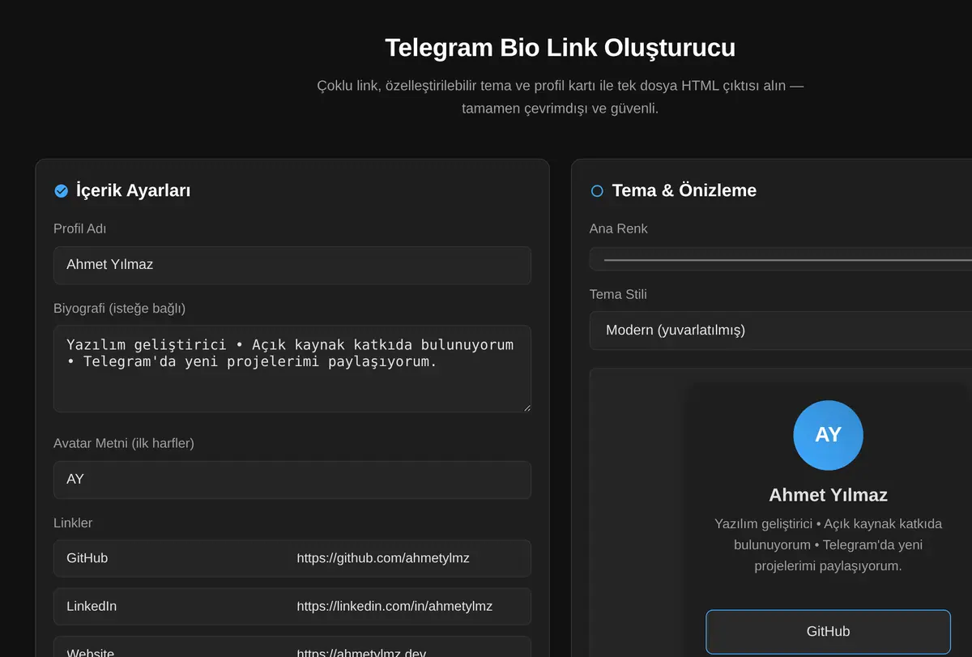The image size is (972, 657).
Task: Click the page title Telegram Bio Link Oluşturucu
Action: pos(561,48)
